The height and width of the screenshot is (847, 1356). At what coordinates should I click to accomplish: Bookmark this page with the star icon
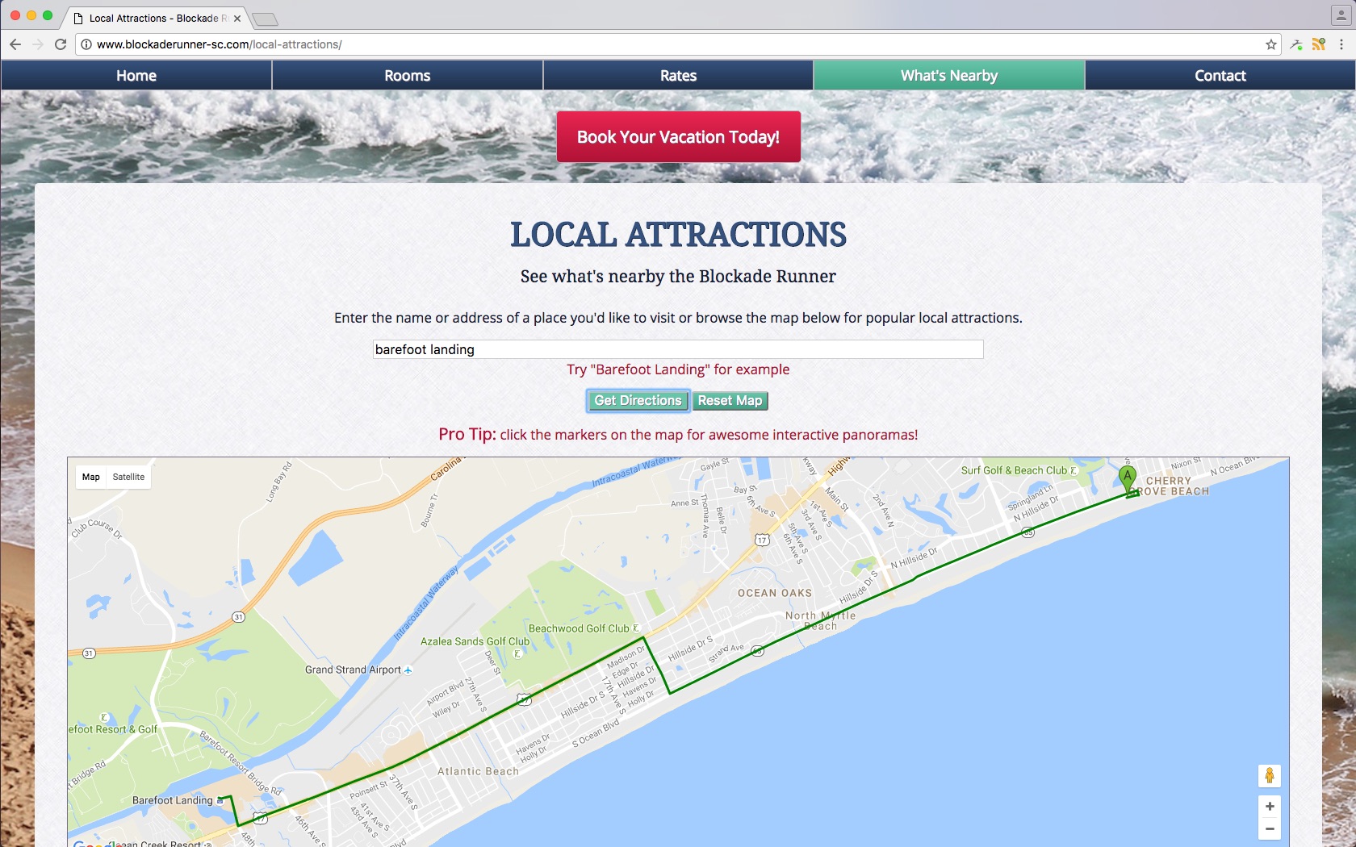pos(1271,44)
